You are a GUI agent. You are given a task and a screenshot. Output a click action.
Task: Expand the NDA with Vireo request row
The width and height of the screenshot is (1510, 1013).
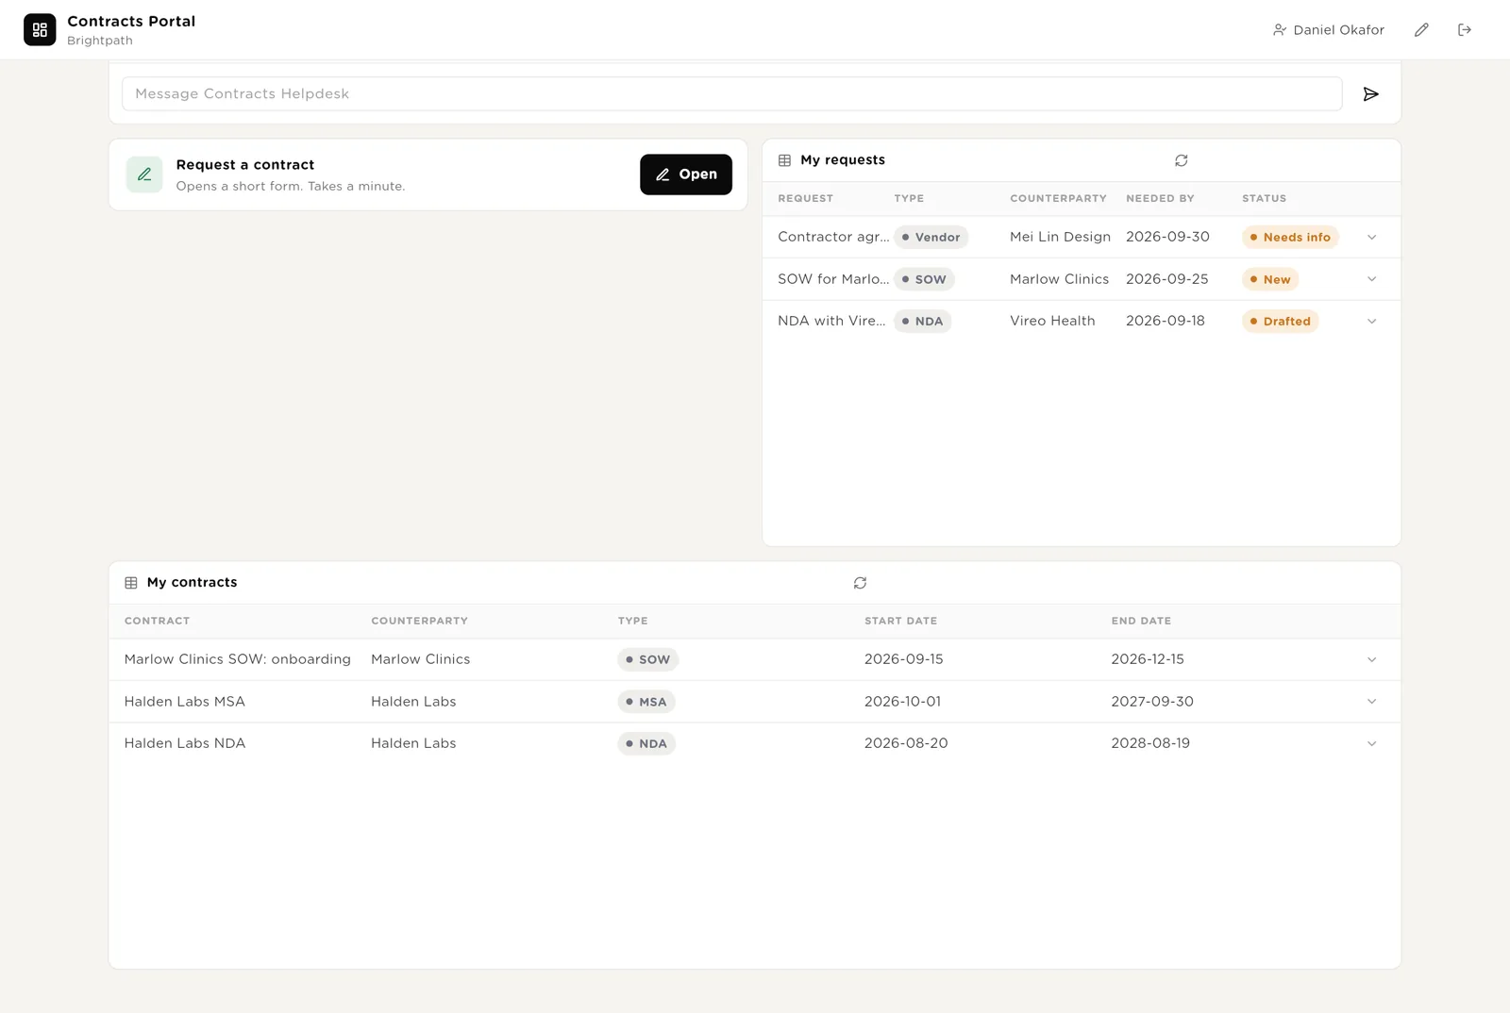point(1372,322)
